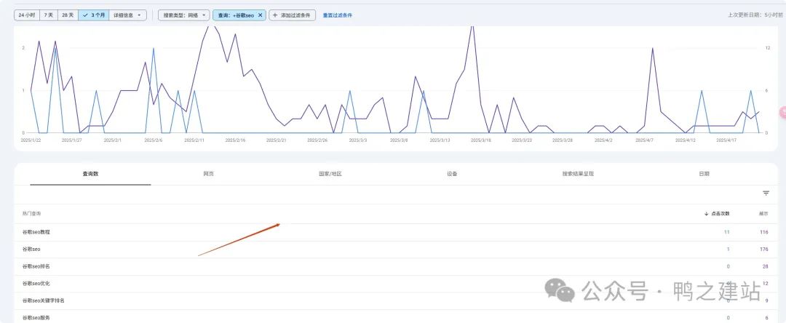The image size is (786, 323).
Task: Click the 116 impressions value
Action: tap(763, 232)
